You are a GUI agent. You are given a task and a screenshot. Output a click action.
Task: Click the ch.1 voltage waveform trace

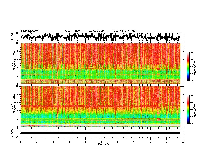point(100,37)
